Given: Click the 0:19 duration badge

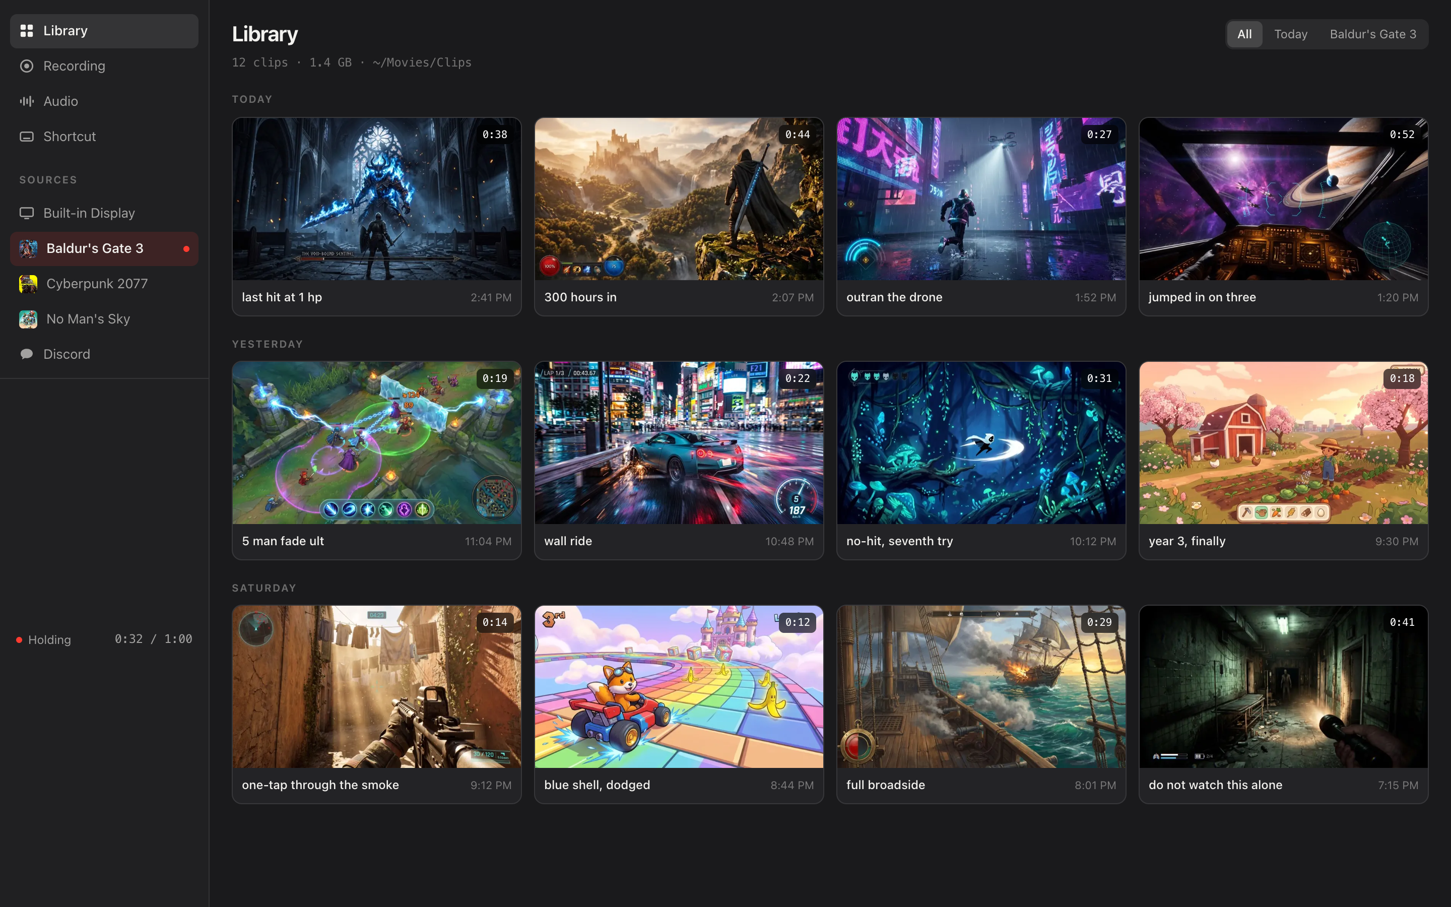Looking at the screenshot, I should [x=495, y=378].
